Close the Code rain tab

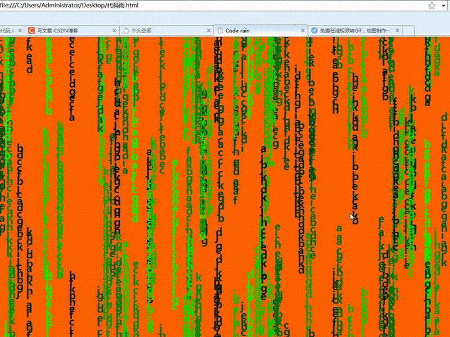tap(303, 30)
